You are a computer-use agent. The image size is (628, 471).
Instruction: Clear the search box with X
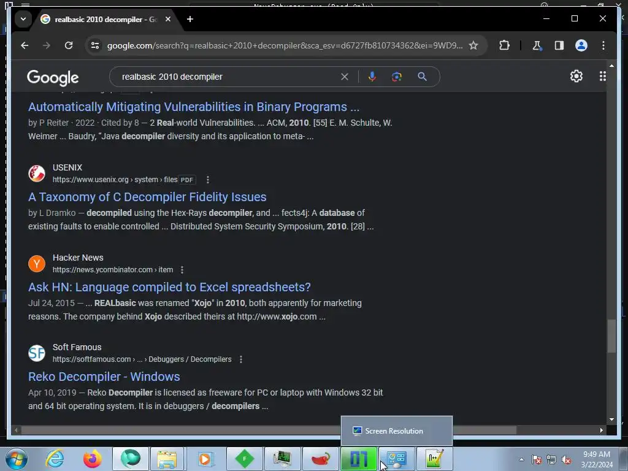(345, 77)
